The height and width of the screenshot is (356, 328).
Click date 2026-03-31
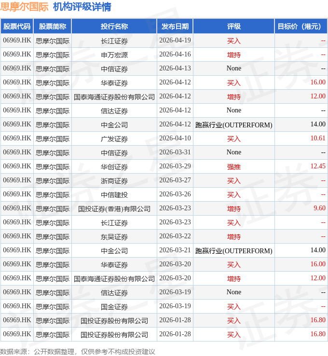coord(175,152)
